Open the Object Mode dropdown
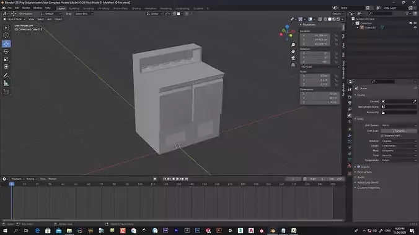 14,19
